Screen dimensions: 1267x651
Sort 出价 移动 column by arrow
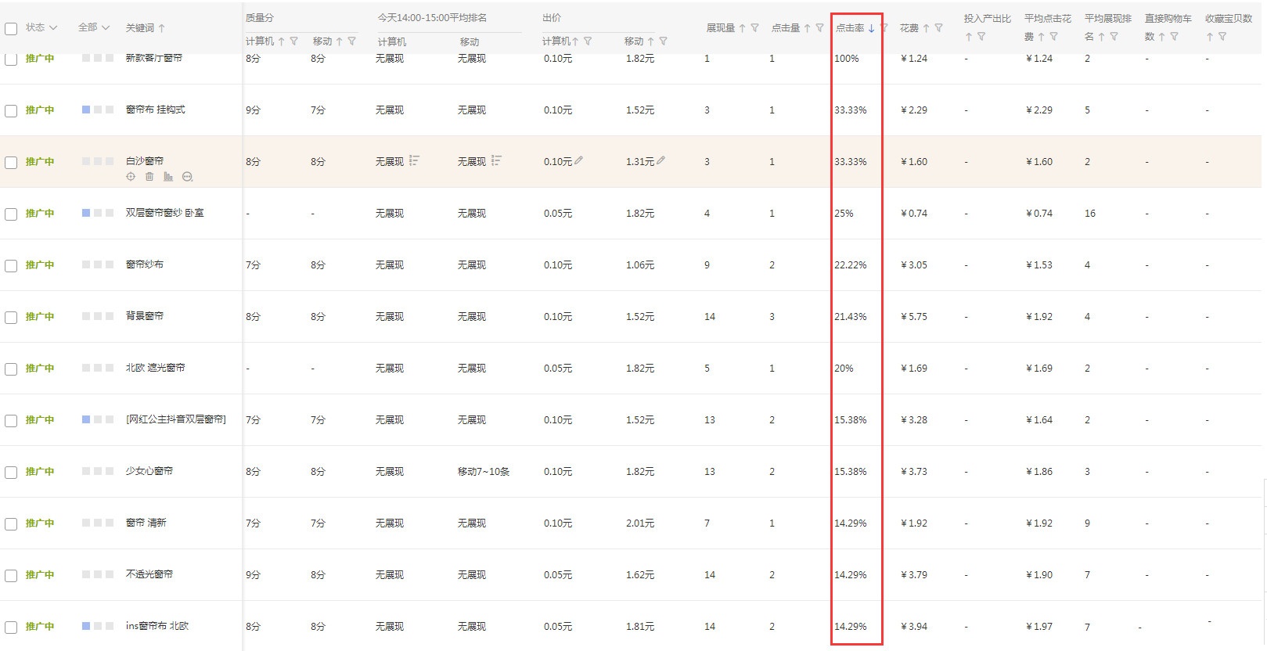(650, 41)
